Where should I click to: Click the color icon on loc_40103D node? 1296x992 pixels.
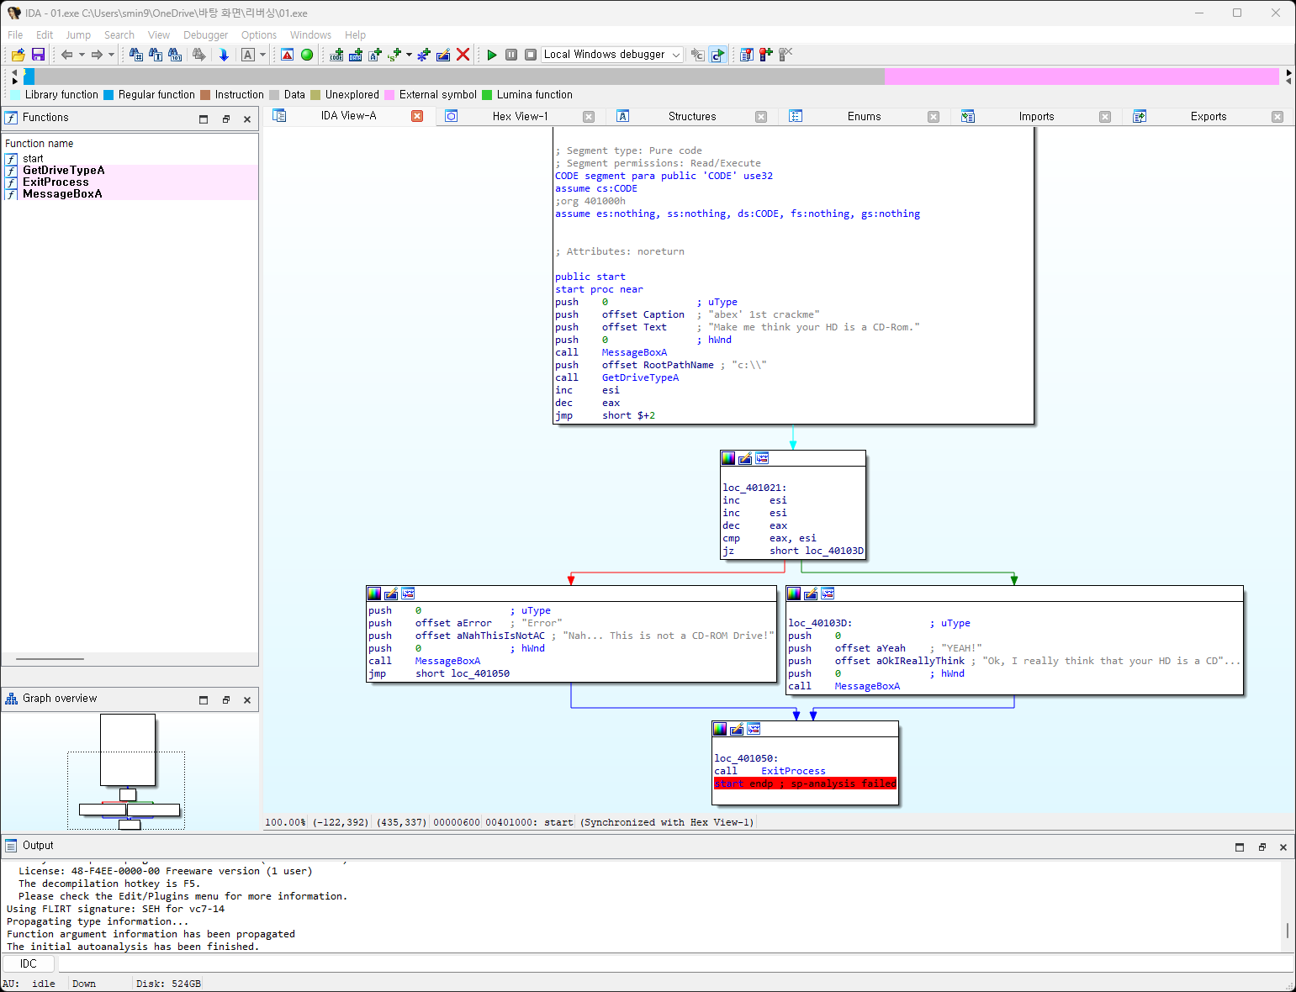(x=794, y=594)
